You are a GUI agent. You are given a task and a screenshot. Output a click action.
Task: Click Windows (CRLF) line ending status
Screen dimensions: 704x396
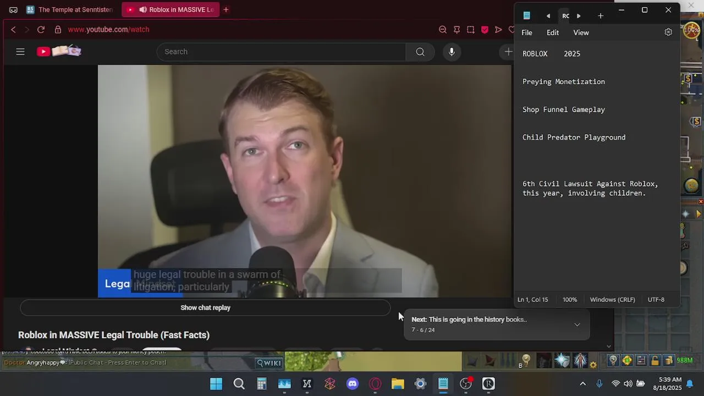coord(612,300)
